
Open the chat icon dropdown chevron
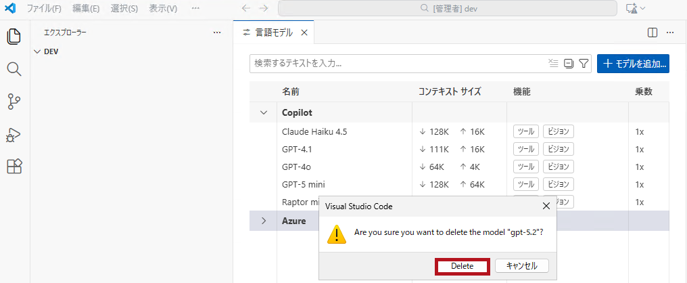643,8
